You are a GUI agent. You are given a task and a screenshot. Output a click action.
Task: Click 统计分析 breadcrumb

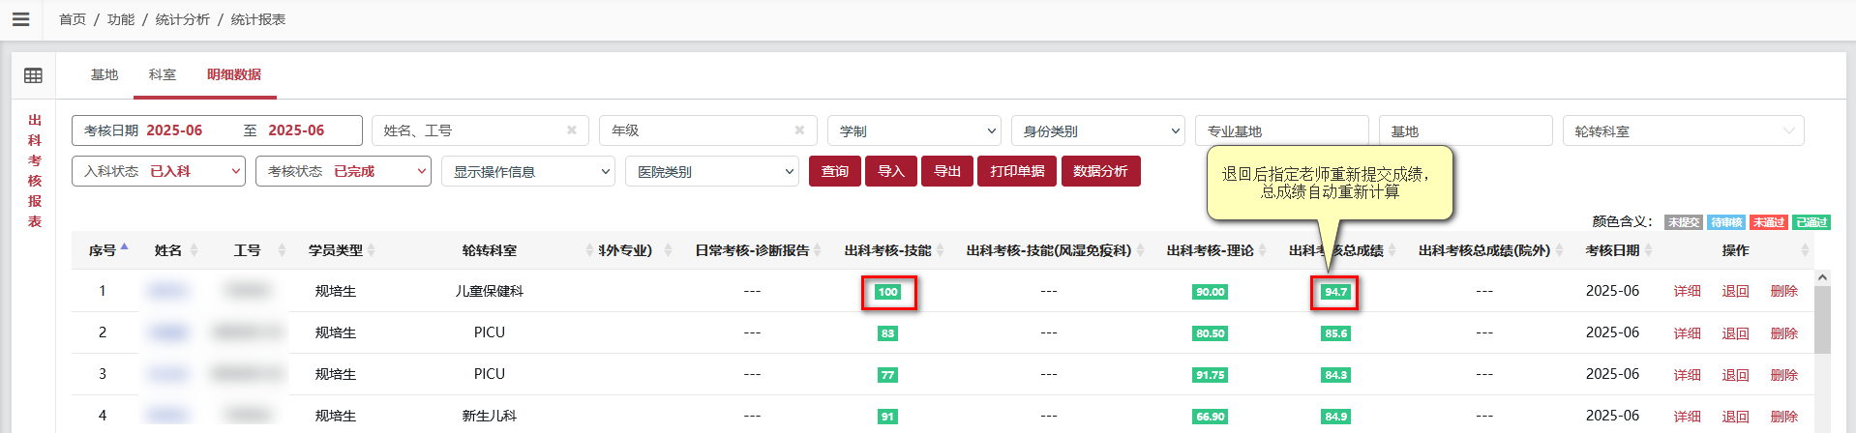tap(183, 19)
